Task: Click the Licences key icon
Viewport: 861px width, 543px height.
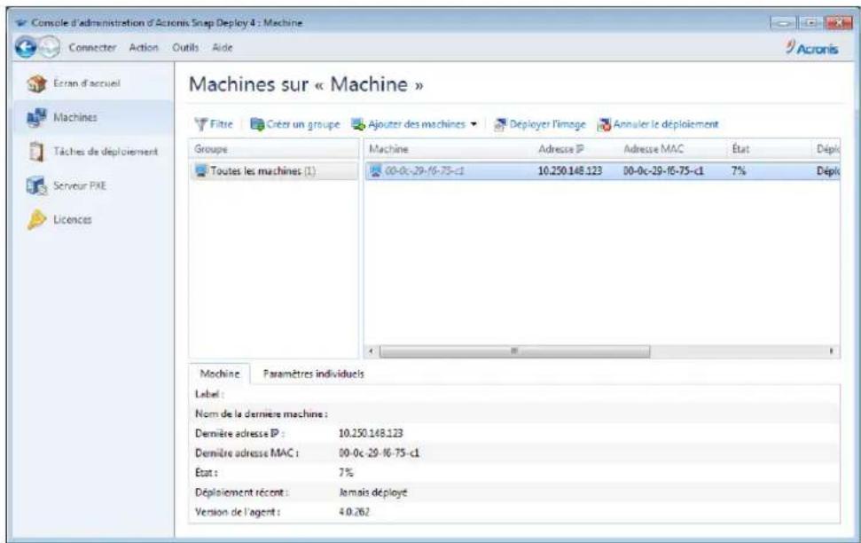Action: tap(36, 220)
